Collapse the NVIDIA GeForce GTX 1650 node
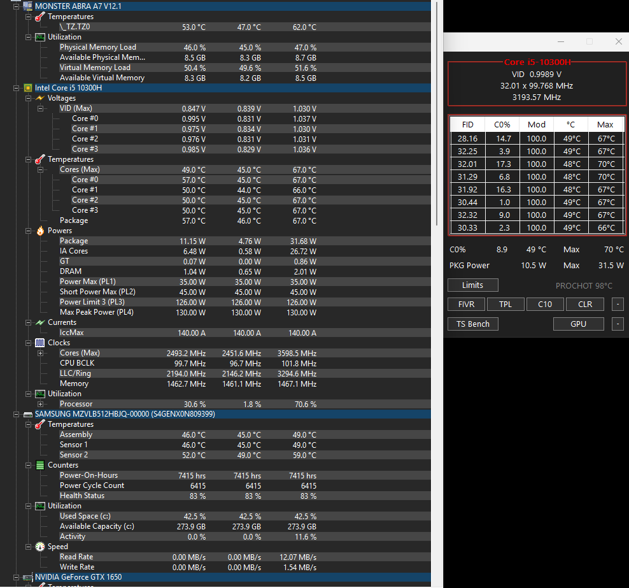The height and width of the screenshot is (588, 629). click(16, 578)
